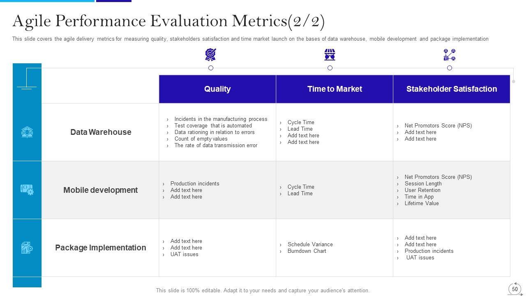Viewport: 526px width, 296px height.
Task: Click the Net Promotors Score bullet in Data Warehouse row
Action: 438,125
